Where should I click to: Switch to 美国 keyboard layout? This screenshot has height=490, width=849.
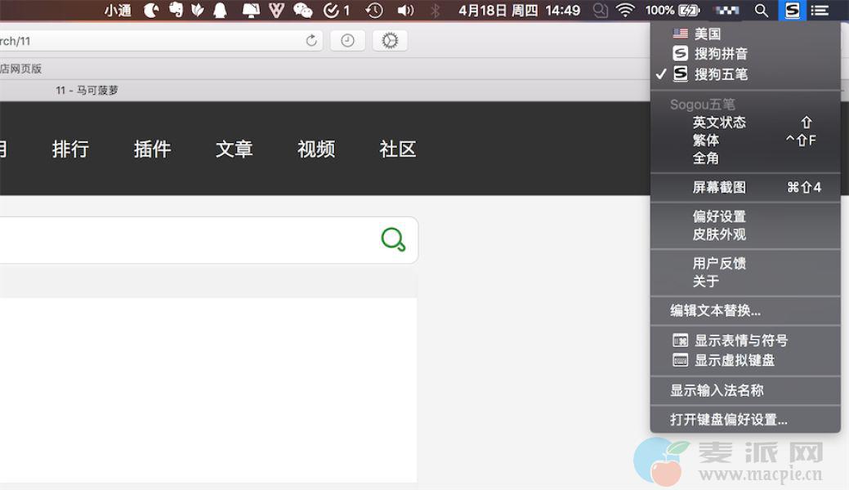pos(707,34)
